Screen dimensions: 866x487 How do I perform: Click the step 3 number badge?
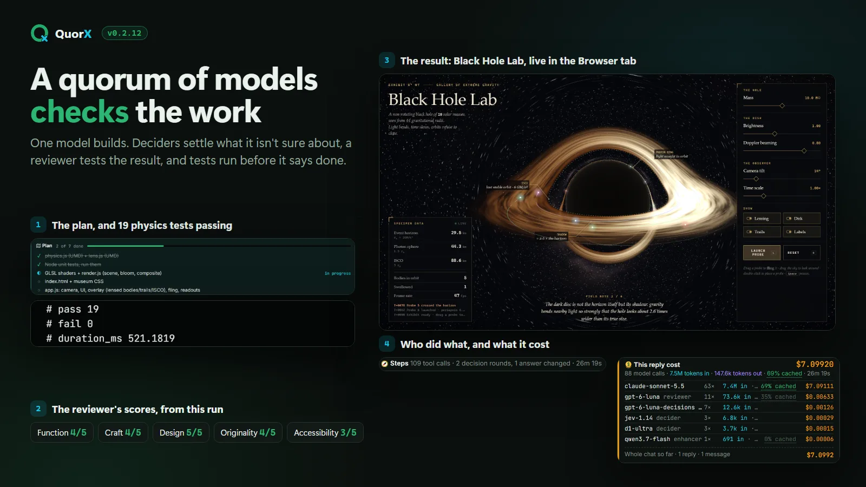(x=386, y=60)
